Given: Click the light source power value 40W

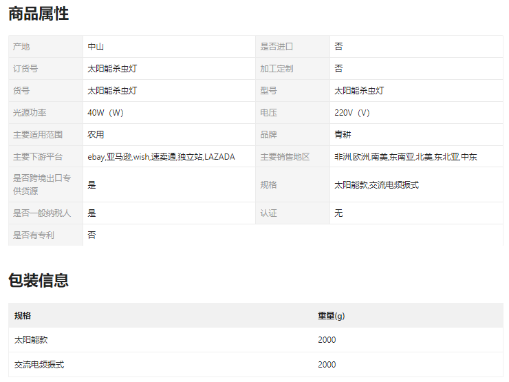Looking at the screenshot, I should pyautogui.click(x=105, y=113).
